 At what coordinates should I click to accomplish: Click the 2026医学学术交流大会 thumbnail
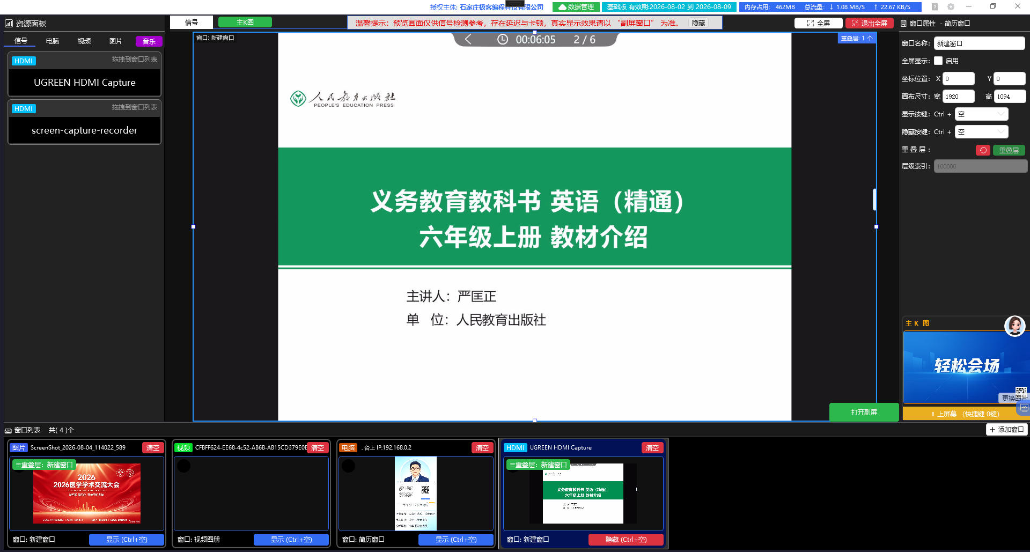87,493
